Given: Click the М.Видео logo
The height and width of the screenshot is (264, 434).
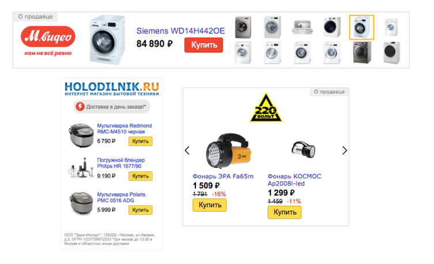Looking at the screenshot, I should [48, 41].
